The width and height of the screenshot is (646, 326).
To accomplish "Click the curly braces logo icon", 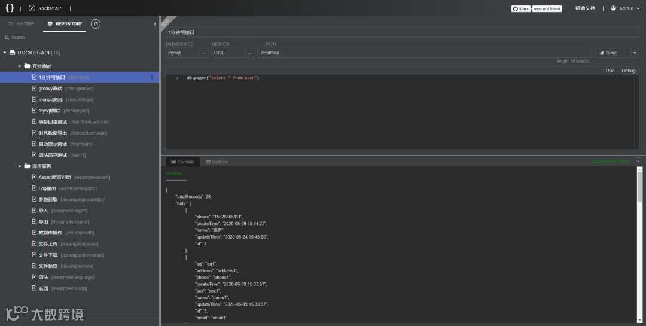I will point(10,8).
